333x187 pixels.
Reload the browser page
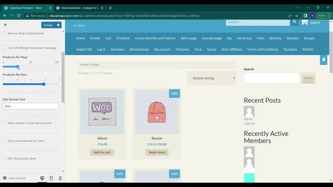click(19, 16)
